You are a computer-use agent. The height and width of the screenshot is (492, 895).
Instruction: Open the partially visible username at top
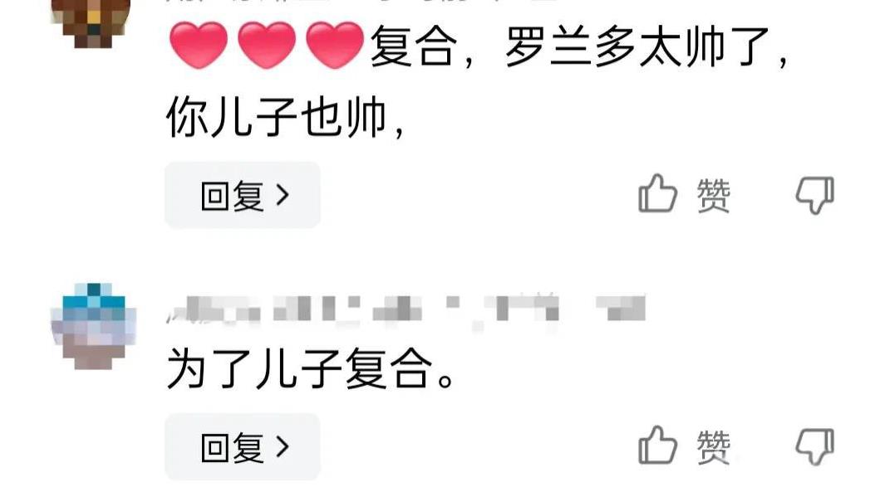click(x=360, y=2)
